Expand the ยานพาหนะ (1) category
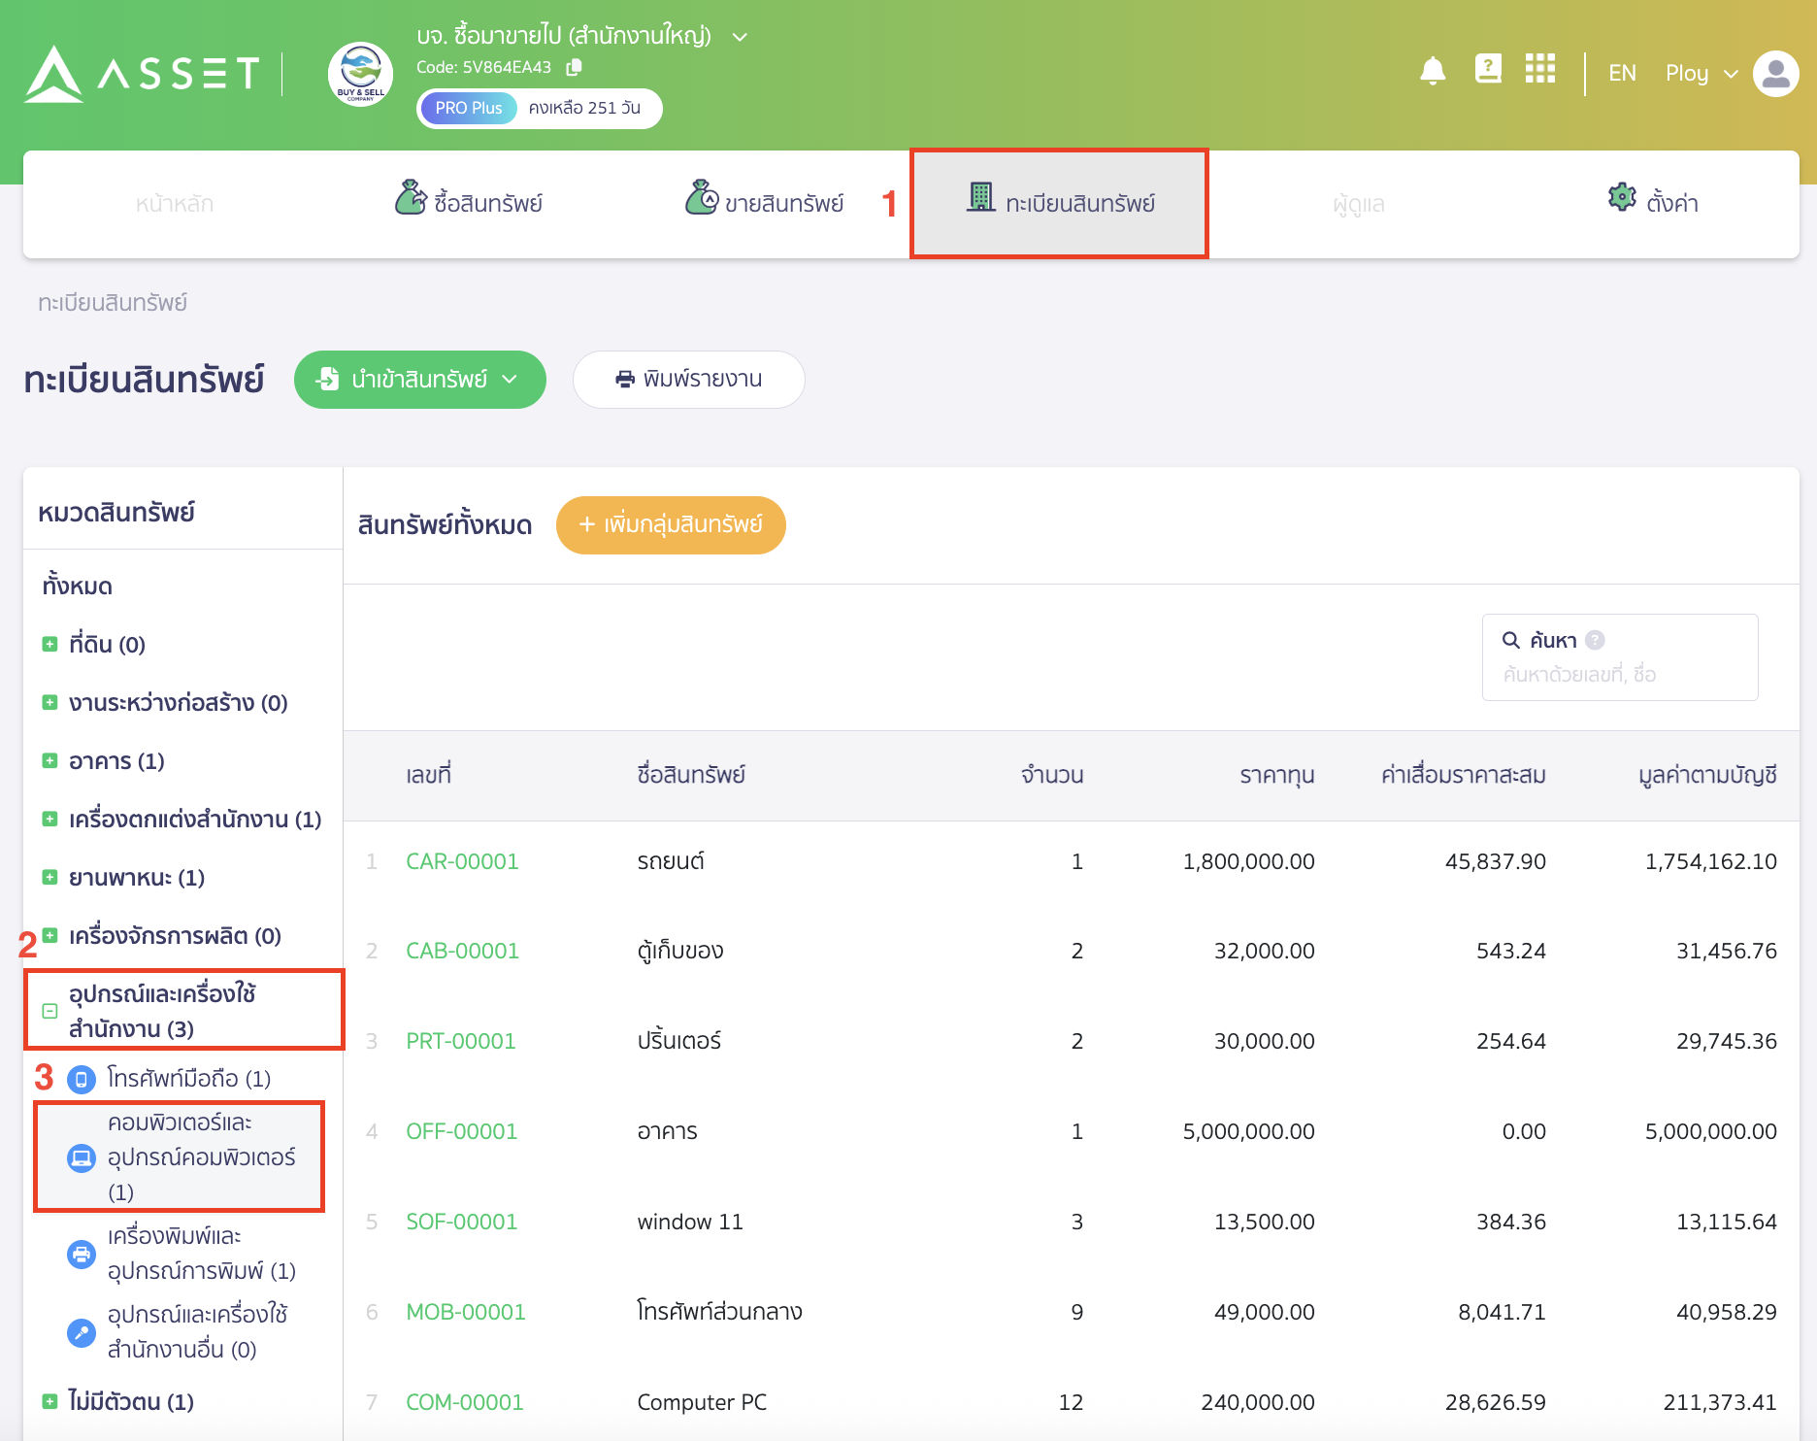 point(50,878)
